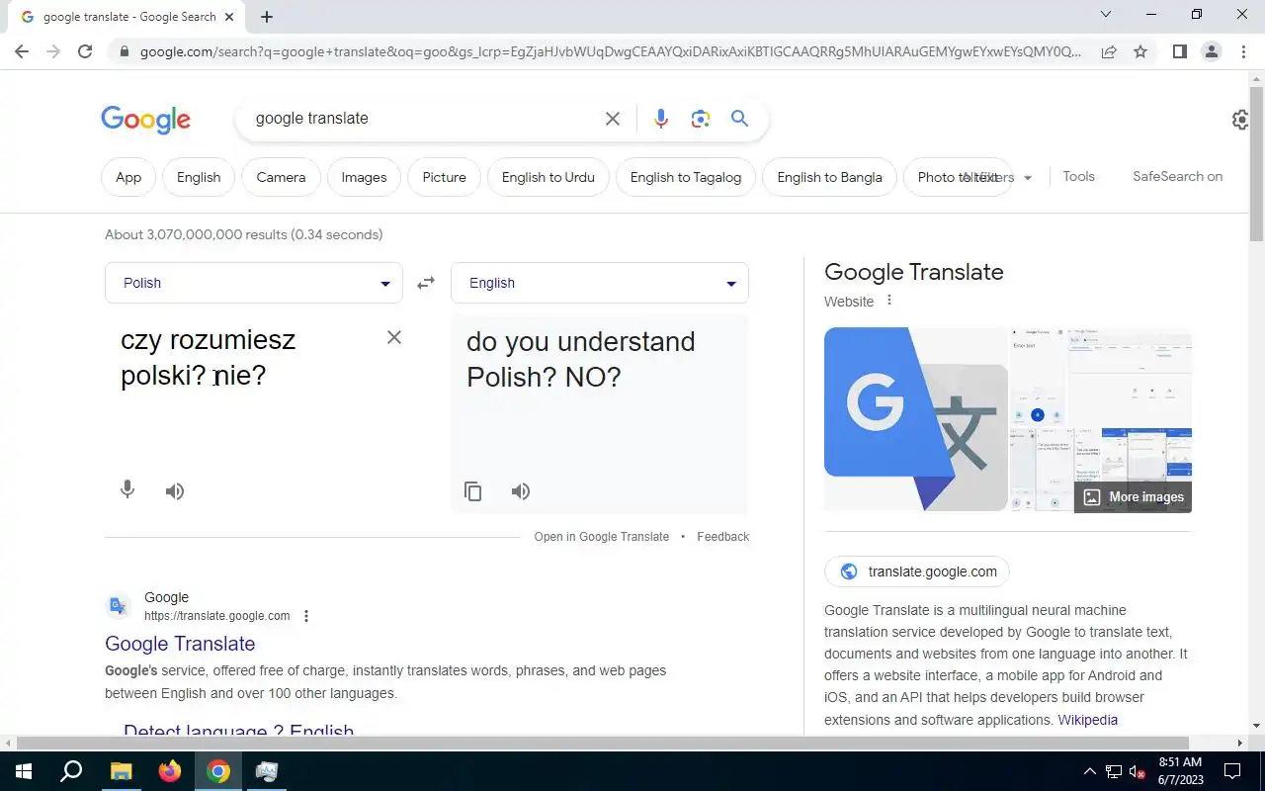The height and width of the screenshot is (791, 1265).
Task: Open notification center in taskbar
Action: click(x=1232, y=771)
